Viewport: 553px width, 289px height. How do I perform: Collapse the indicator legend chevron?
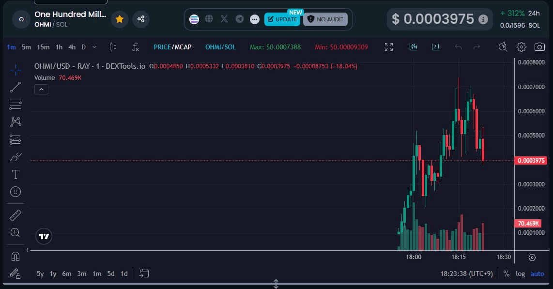(41, 90)
